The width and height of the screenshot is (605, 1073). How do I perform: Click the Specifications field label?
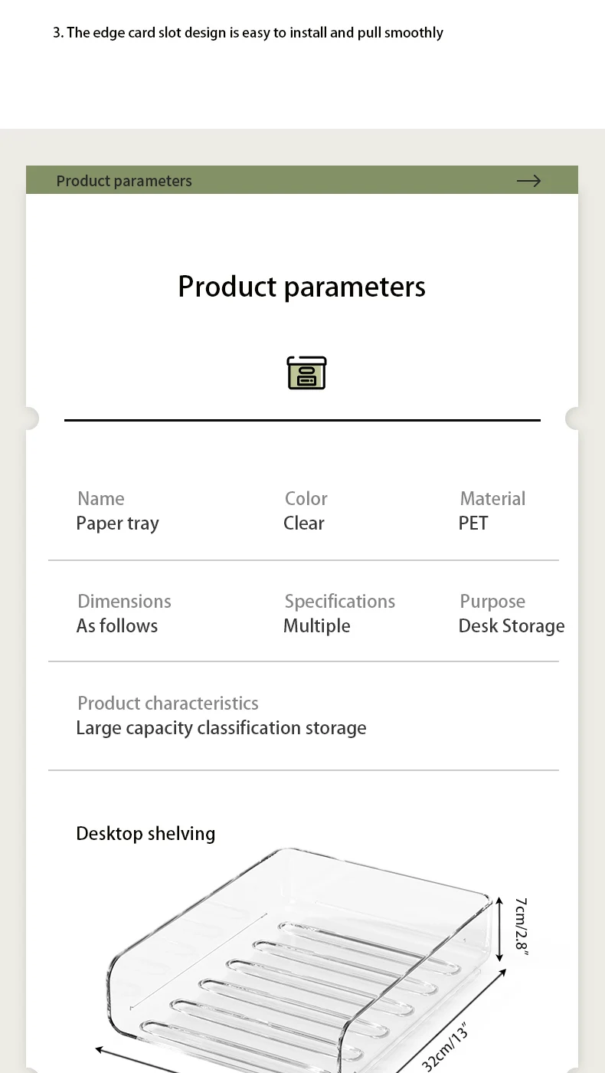pos(340,602)
